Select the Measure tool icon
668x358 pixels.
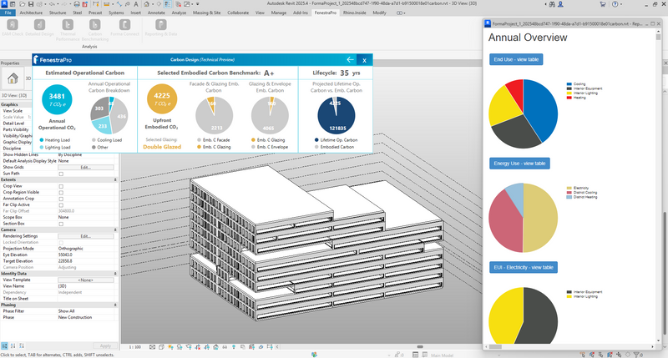tap(107, 4)
